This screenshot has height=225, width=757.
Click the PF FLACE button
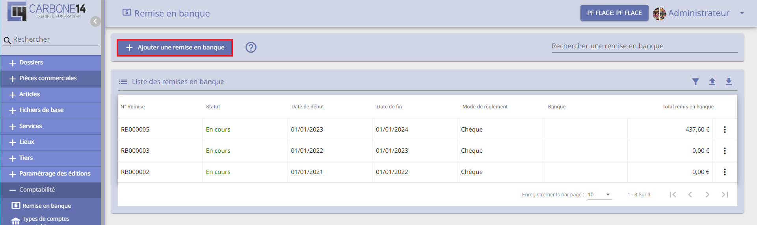point(614,13)
